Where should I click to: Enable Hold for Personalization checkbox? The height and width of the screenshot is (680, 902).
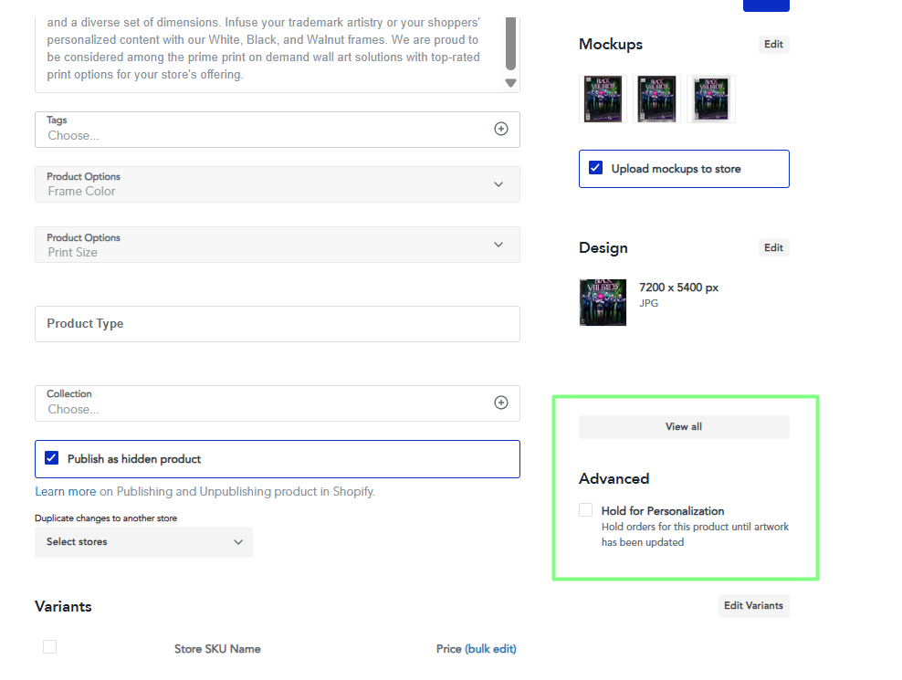tap(586, 510)
